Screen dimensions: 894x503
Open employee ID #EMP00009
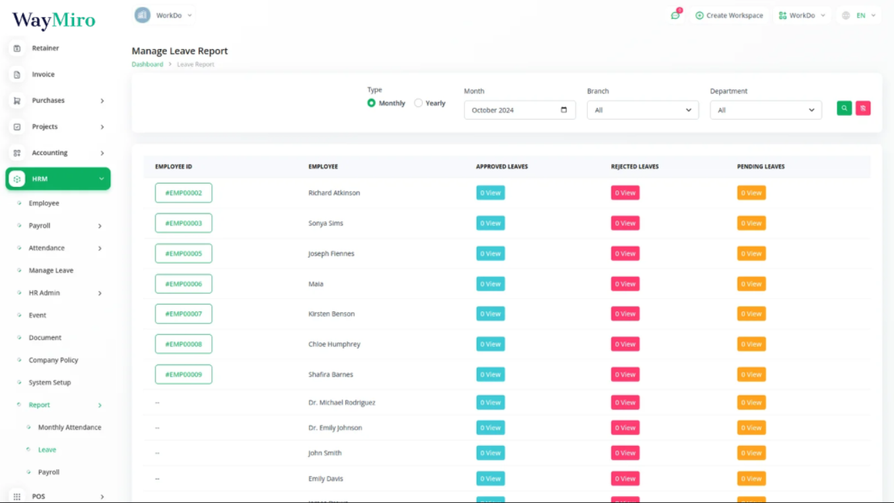184,375
